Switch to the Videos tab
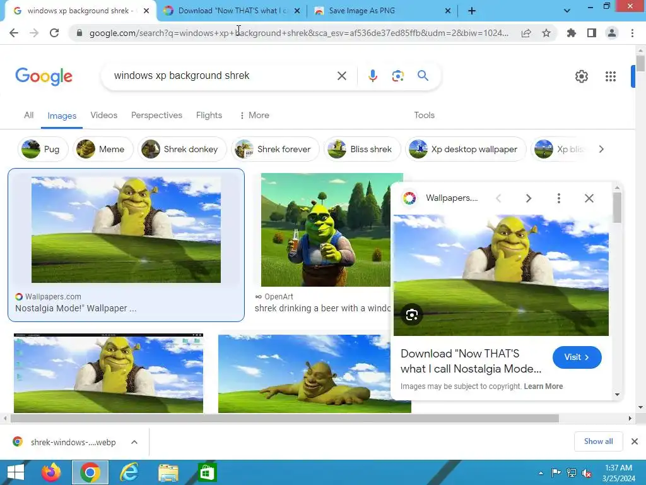 pos(104,115)
